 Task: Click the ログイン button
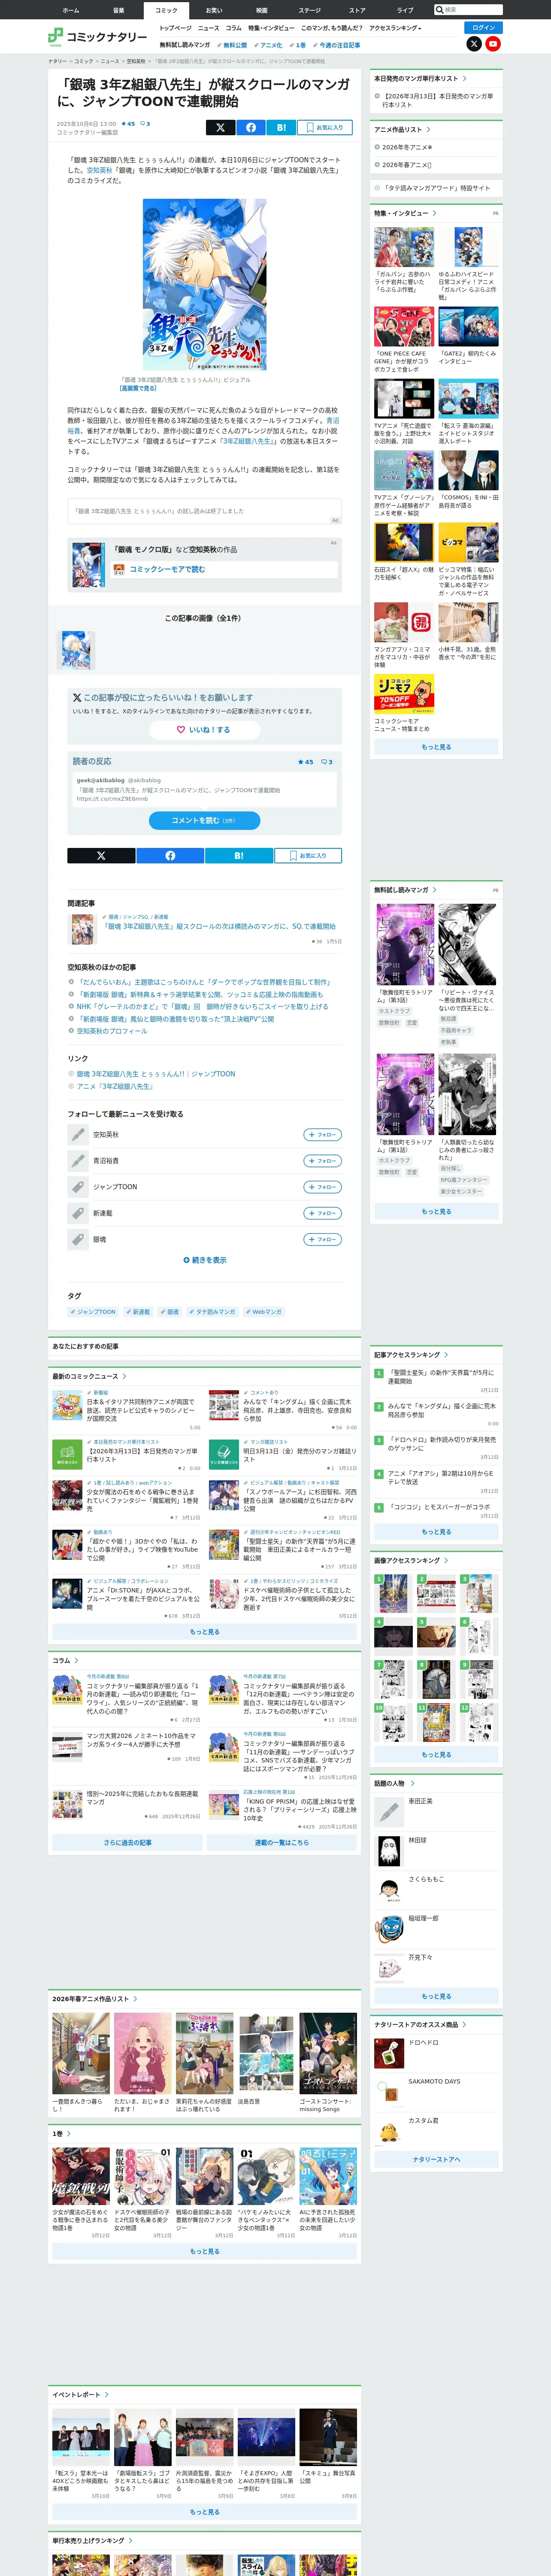click(x=484, y=27)
